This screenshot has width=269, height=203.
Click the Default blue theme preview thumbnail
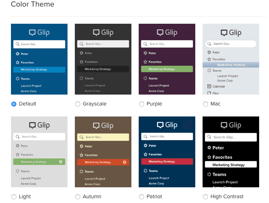click(x=39, y=59)
